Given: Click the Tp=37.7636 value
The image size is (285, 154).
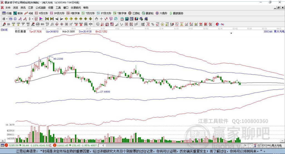Looking at the screenshot, I should coord(35,31).
